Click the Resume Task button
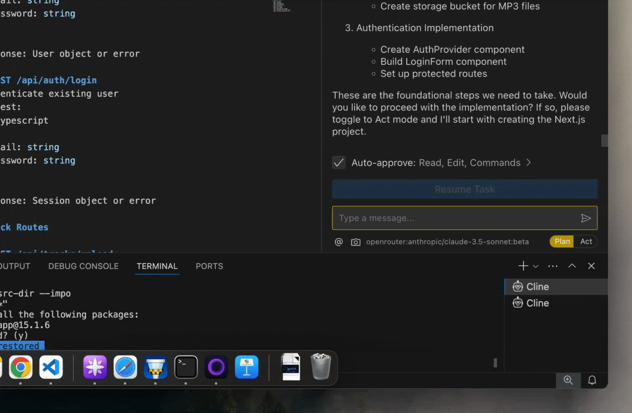Viewport: 632px width, 413px height. (x=464, y=189)
